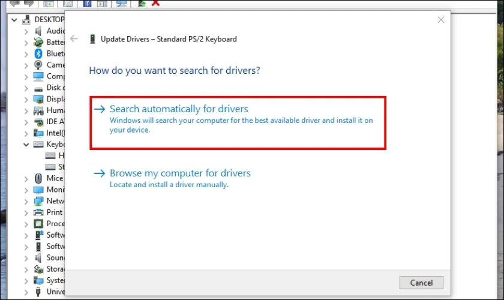This screenshot has width=504, height=300.
Task: Expand the Disk drives category chevron
Action: coord(26,88)
